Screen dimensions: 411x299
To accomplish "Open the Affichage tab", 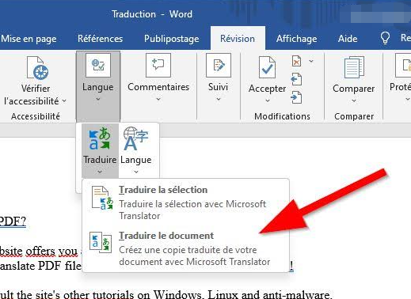I will 297,39.
